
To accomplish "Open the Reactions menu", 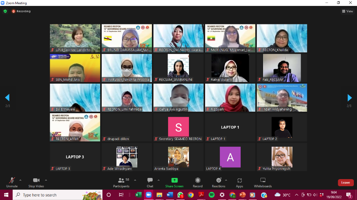I will pos(219,182).
